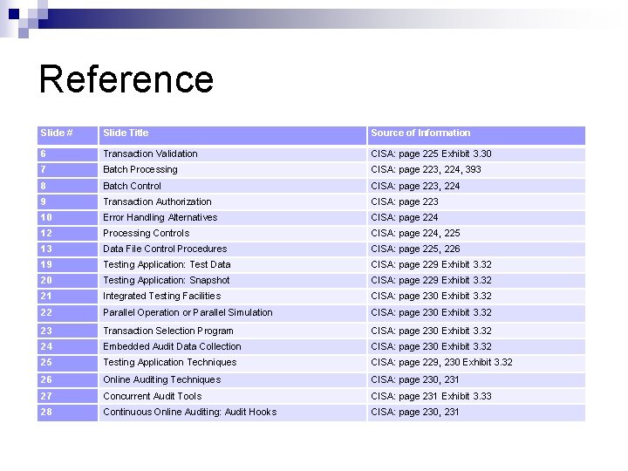The width and height of the screenshot is (628, 471).
Task: Select the "Source of Information" column header
Action: pos(476,135)
